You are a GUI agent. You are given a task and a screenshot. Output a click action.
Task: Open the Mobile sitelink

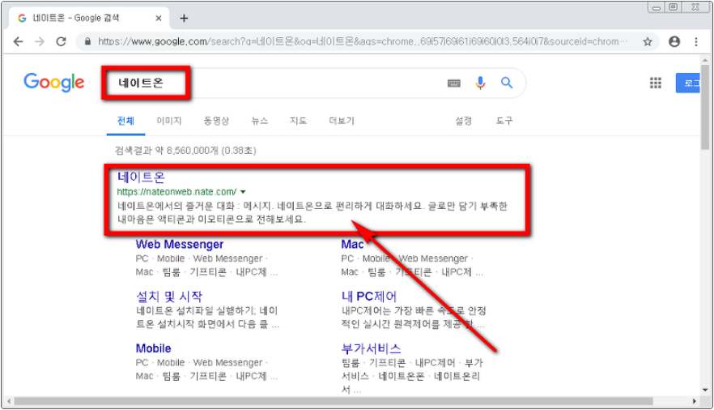154,348
